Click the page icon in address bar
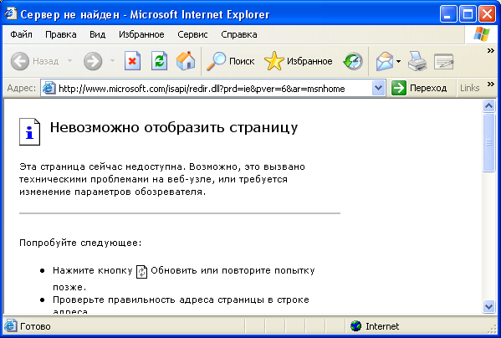Screen dimensions: 501x338 pos(49,88)
